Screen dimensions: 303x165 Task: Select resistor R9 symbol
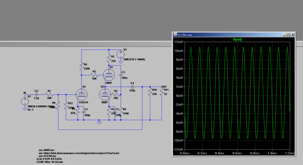[x=121, y=111]
